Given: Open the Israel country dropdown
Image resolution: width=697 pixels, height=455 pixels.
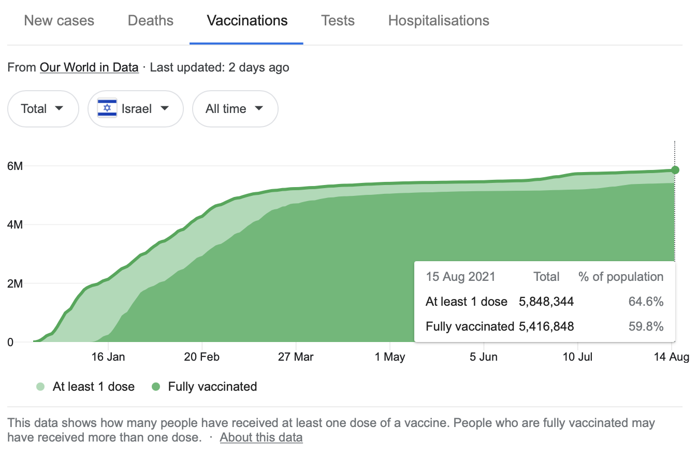Looking at the screenshot, I should pos(135,109).
